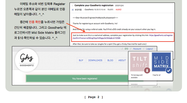Click the sender name Goodhertz
Screen dimensions: 187x103
click(x=89, y=10)
